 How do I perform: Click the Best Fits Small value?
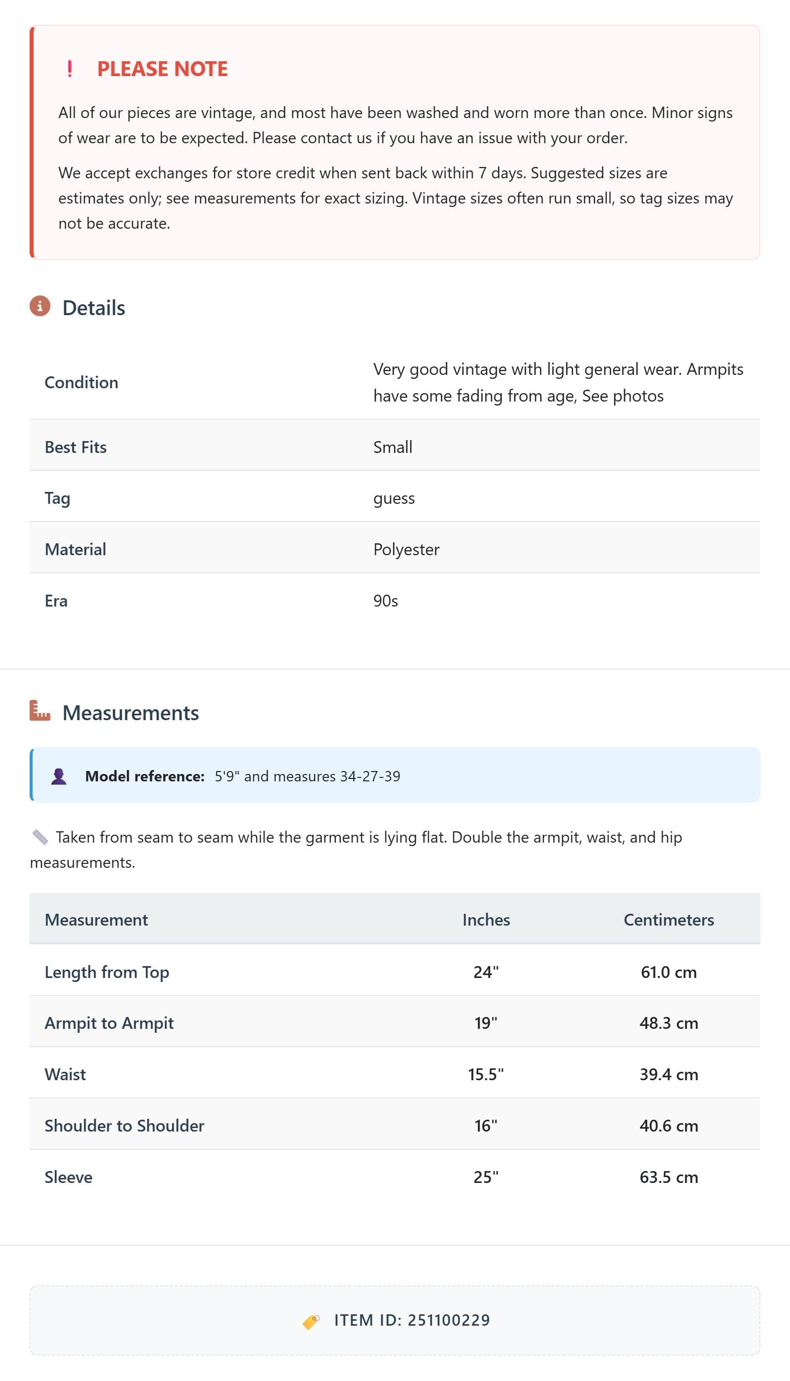click(393, 447)
